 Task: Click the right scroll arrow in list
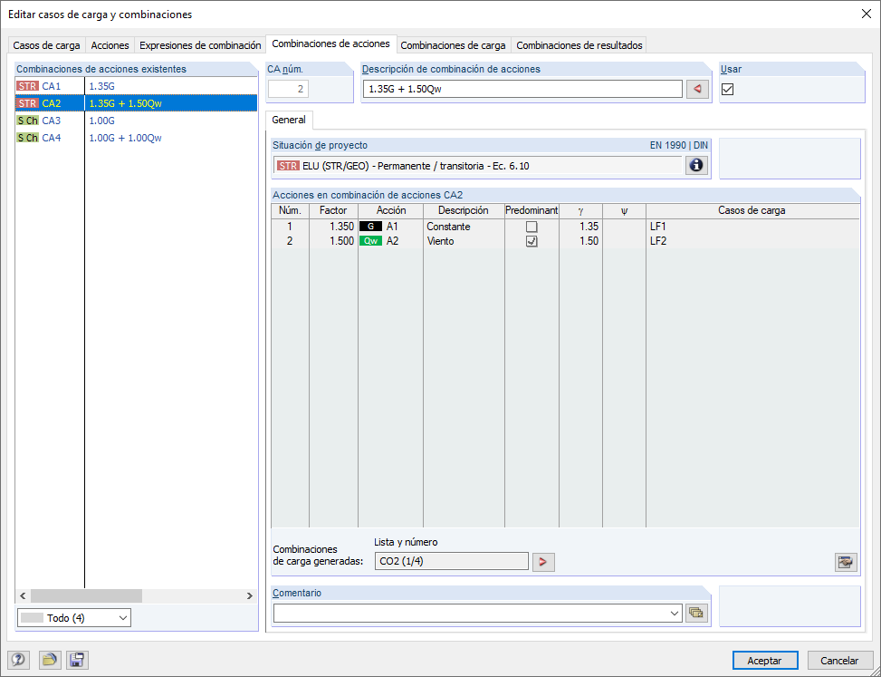coord(250,596)
